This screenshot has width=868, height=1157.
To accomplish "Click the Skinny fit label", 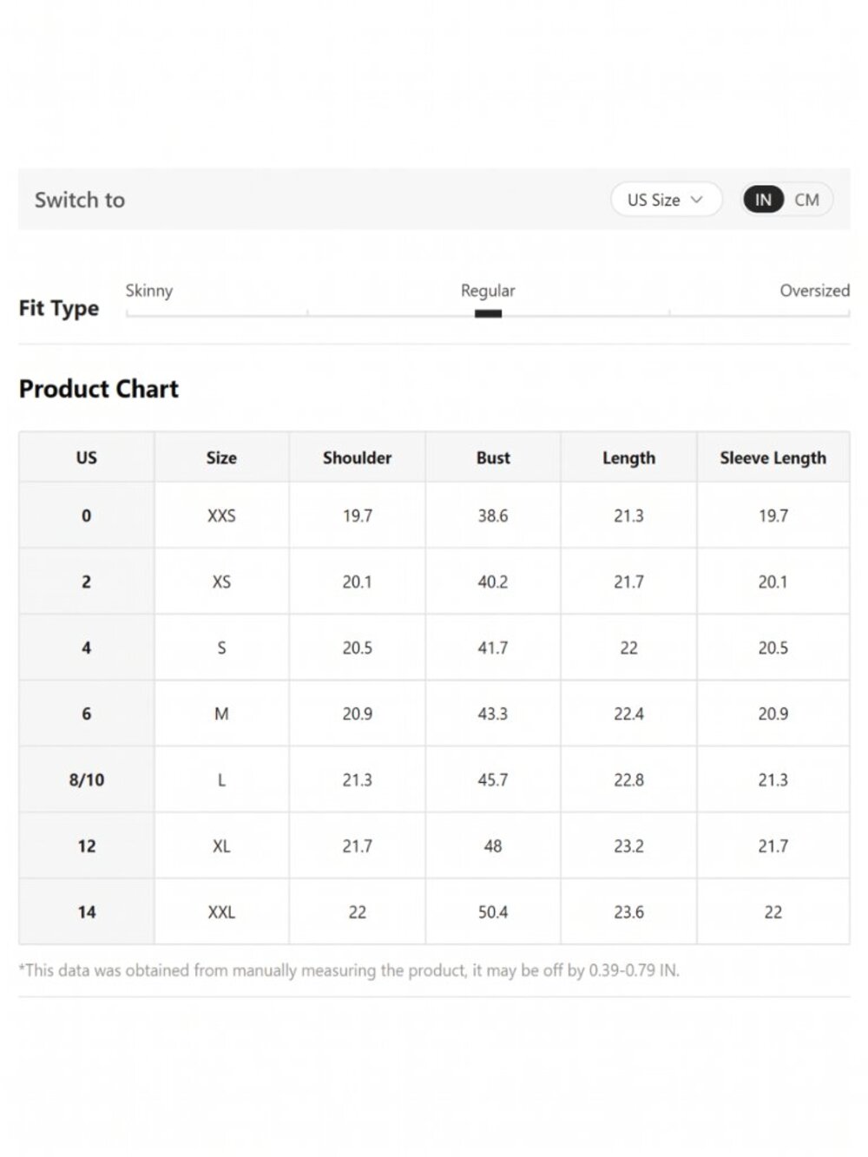I will (149, 291).
